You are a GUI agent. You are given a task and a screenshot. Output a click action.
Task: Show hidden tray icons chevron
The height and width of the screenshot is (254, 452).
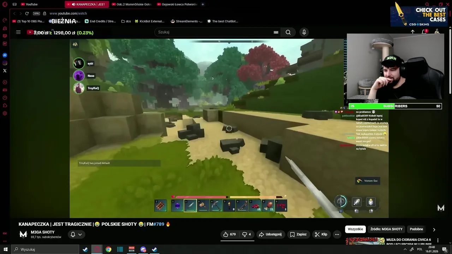point(405,249)
